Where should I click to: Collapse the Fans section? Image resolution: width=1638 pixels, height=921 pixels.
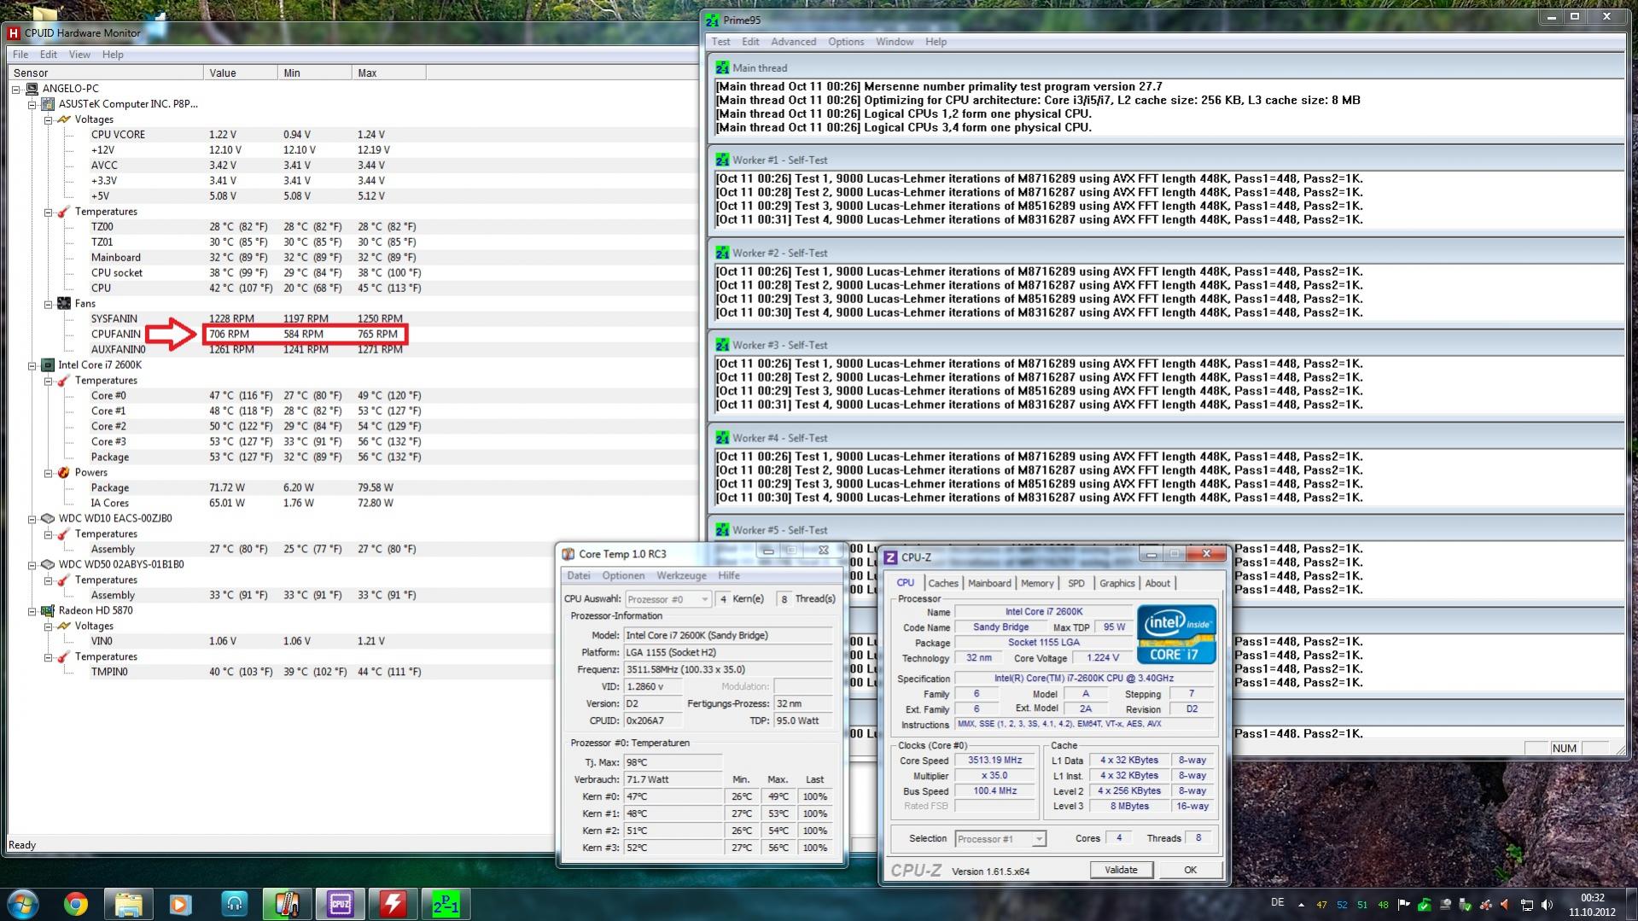tap(49, 304)
